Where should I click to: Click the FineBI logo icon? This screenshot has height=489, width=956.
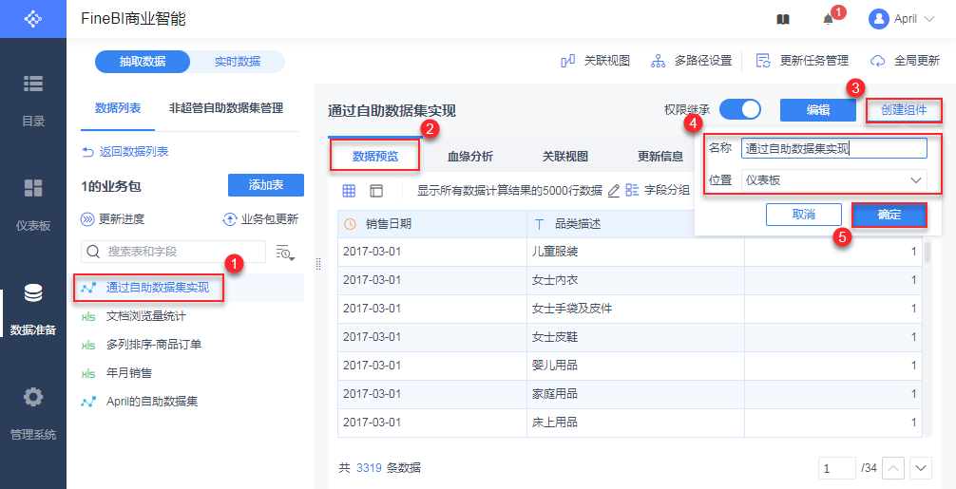[x=33, y=19]
